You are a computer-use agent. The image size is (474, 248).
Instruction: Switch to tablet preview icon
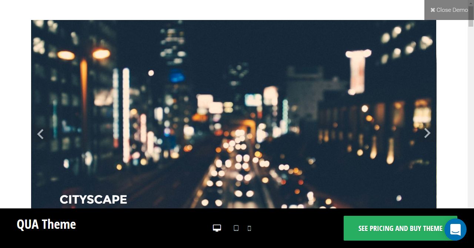[x=236, y=228]
